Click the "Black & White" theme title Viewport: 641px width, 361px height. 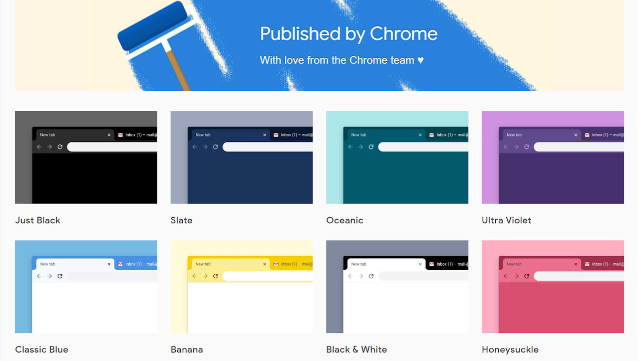(x=357, y=349)
